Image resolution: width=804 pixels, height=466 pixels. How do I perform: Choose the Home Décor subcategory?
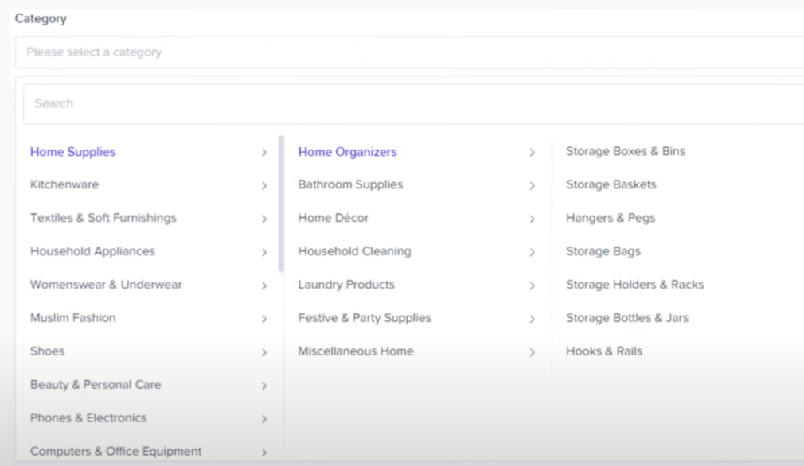coord(334,218)
